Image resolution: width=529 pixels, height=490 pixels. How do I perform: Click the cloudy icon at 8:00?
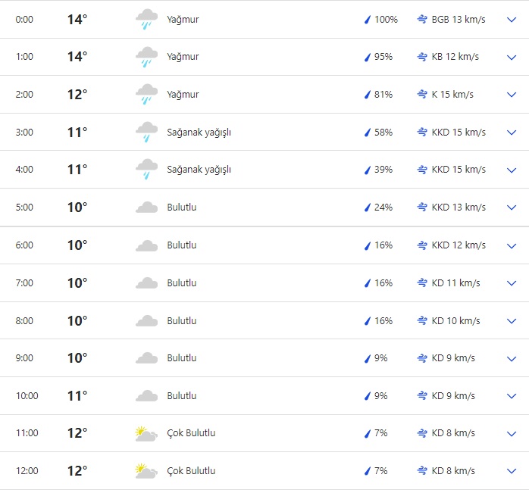146,320
